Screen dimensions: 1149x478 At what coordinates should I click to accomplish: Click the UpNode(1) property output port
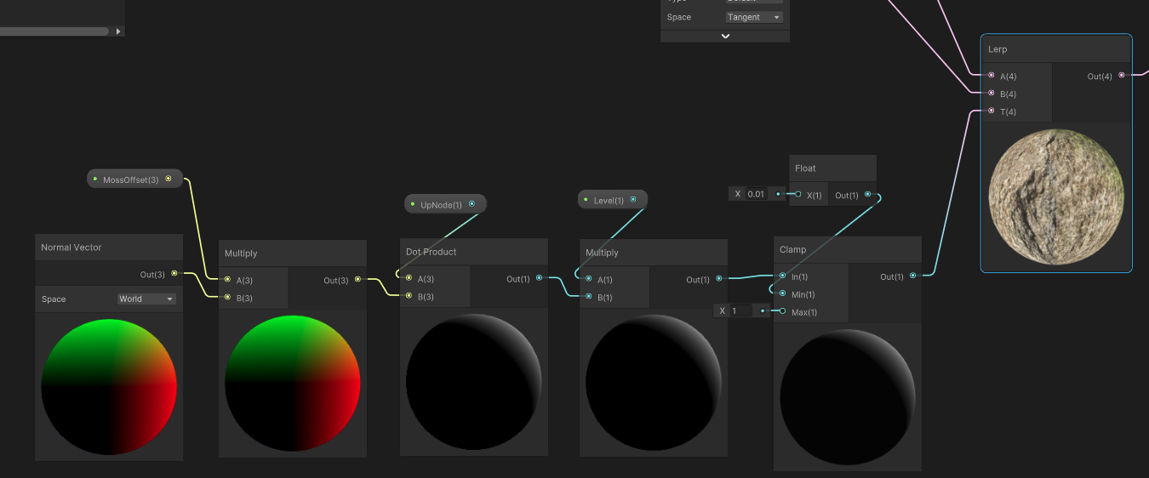point(472,204)
